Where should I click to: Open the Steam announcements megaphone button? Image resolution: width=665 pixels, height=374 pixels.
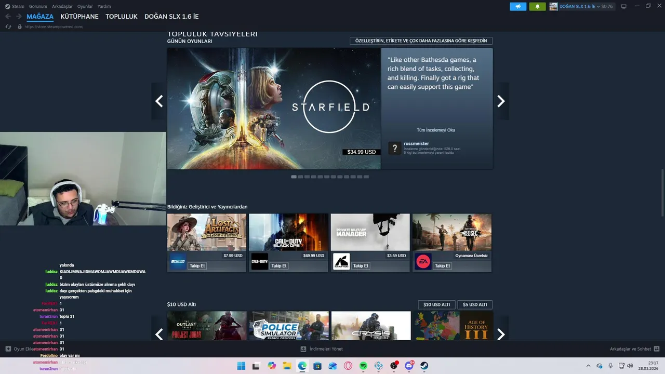pyautogui.click(x=518, y=6)
